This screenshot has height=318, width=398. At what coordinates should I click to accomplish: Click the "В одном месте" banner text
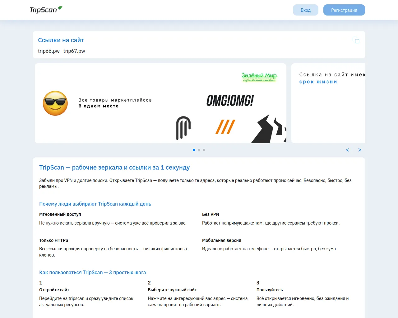click(x=99, y=106)
